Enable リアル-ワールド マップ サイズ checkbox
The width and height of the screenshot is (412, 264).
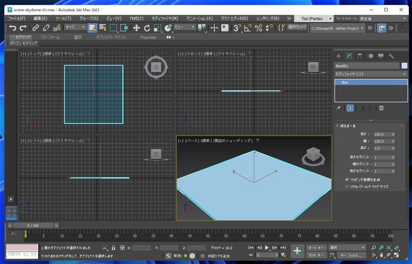tap(347, 186)
